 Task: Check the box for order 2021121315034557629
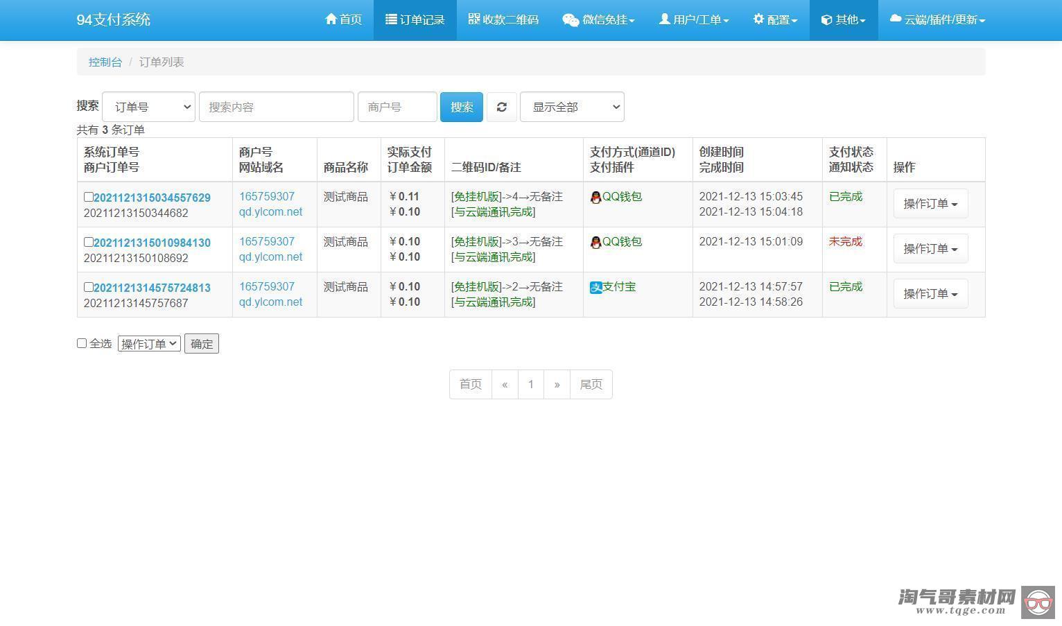click(x=88, y=197)
